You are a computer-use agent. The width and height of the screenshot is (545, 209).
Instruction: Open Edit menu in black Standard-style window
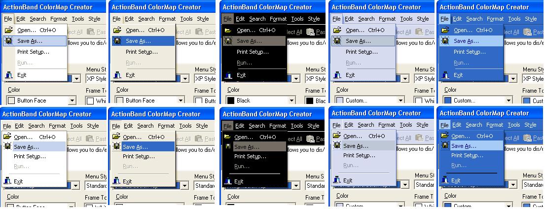240,126
